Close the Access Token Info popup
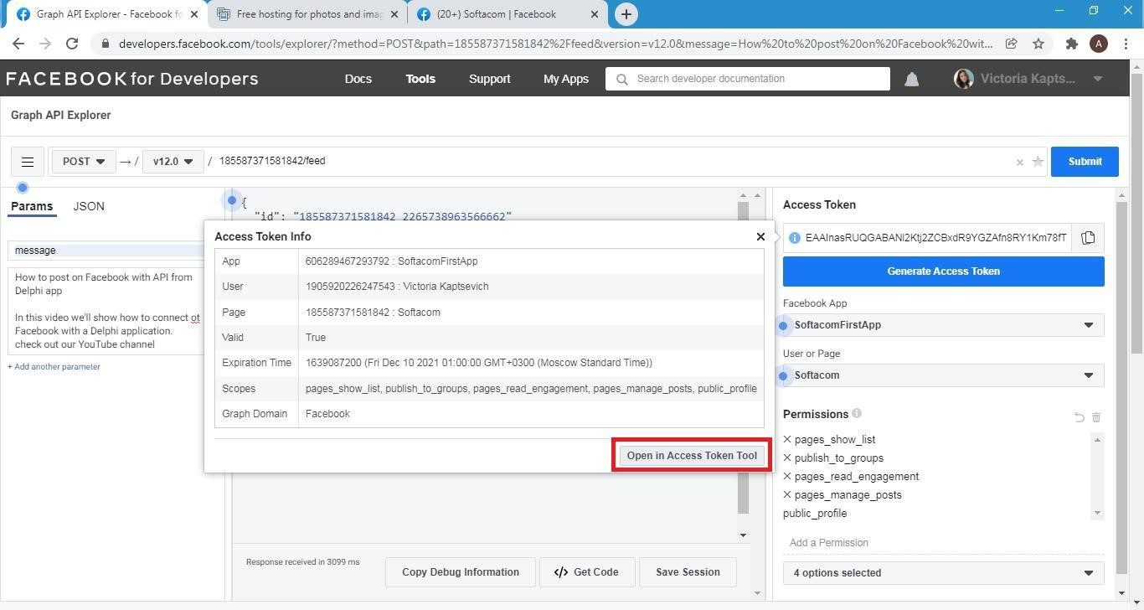The height and width of the screenshot is (610, 1144). pyautogui.click(x=760, y=237)
